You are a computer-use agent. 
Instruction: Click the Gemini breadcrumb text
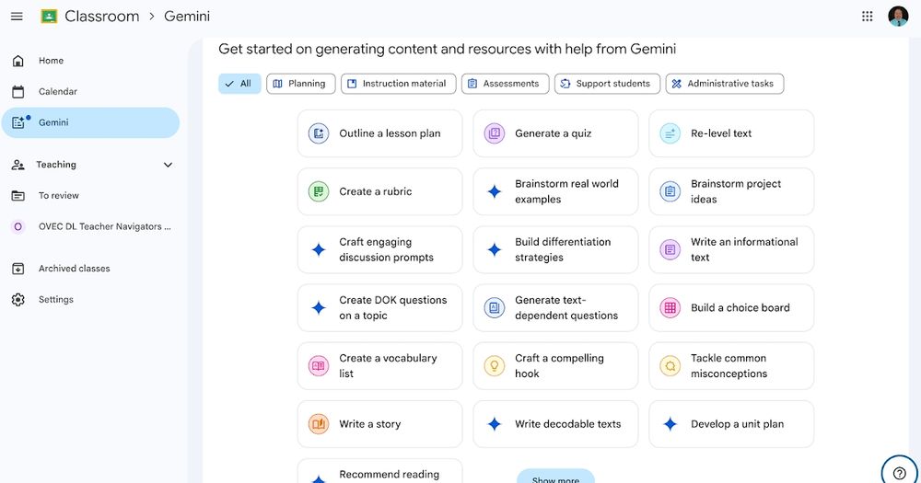pyautogui.click(x=187, y=17)
